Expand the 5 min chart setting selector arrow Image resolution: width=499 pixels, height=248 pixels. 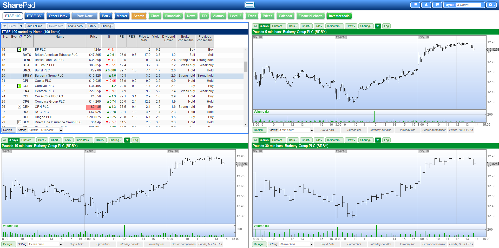(312, 130)
